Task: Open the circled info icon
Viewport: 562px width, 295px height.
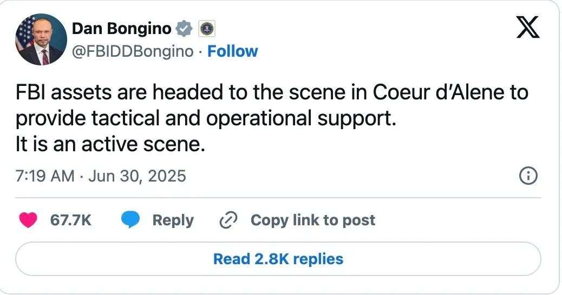Action: (x=528, y=176)
